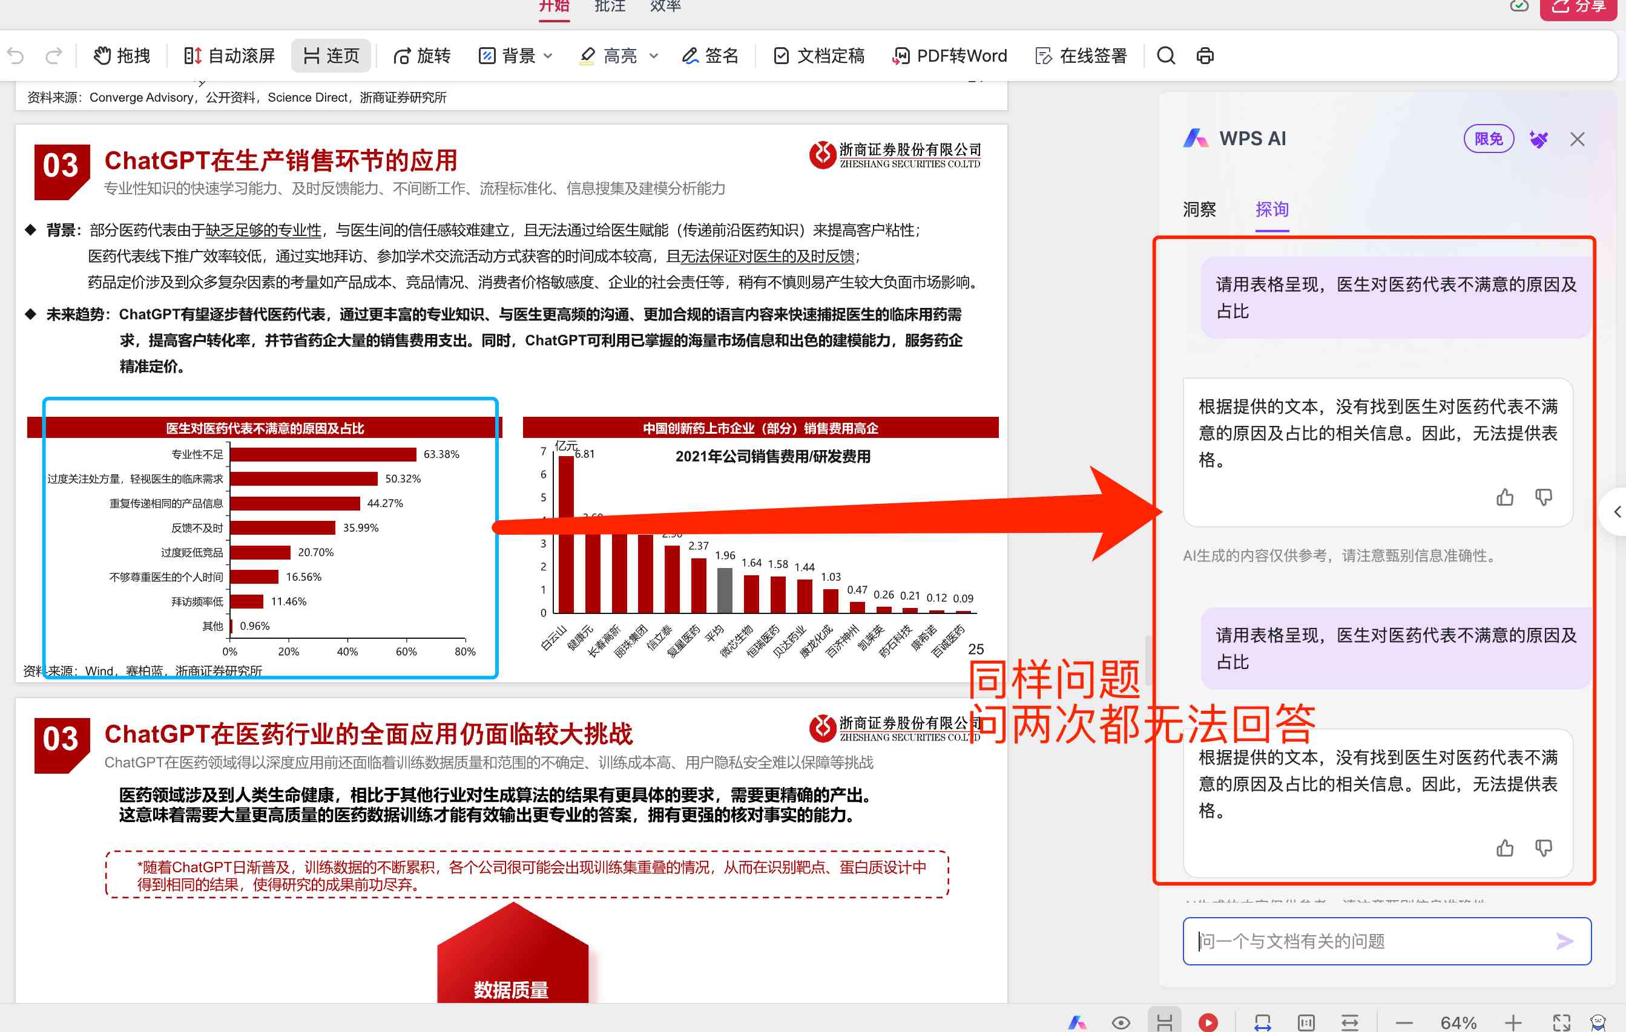Click the AI生成的内容仅供参考 disclaimer
Screen dimensions: 1626x1032
[1341, 555]
